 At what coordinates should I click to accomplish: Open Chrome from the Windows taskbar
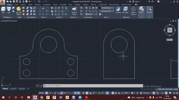[x=42, y=97]
